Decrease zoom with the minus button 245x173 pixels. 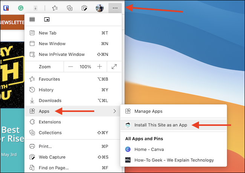(71, 67)
